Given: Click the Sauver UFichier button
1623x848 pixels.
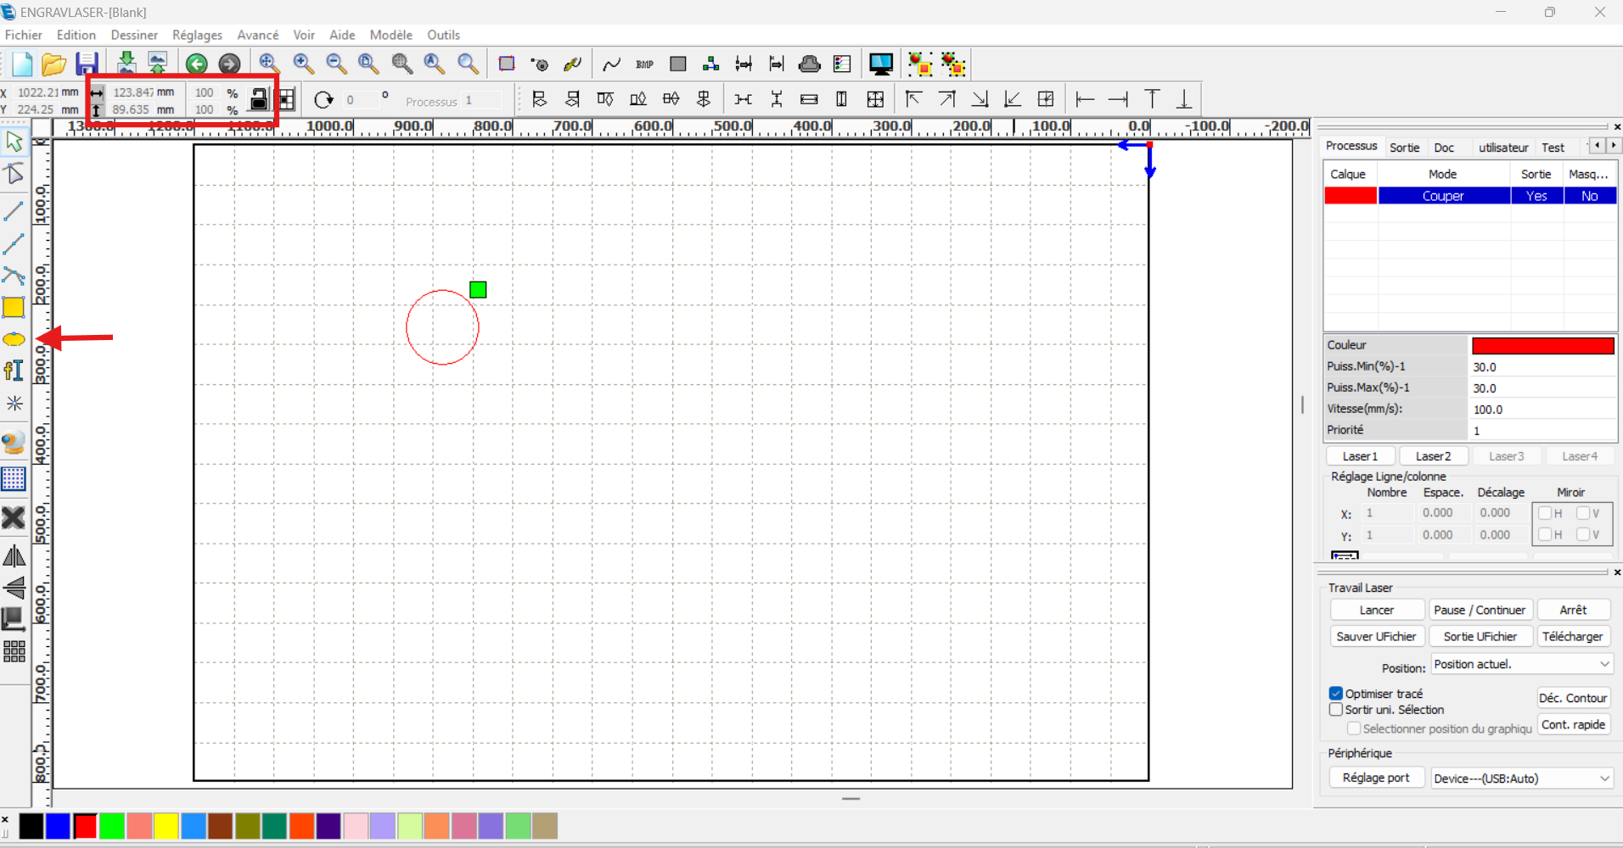Looking at the screenshot, I should pos(1376,636).
